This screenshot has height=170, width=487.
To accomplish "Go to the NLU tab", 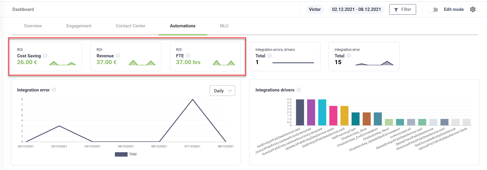I will [224, 26].
